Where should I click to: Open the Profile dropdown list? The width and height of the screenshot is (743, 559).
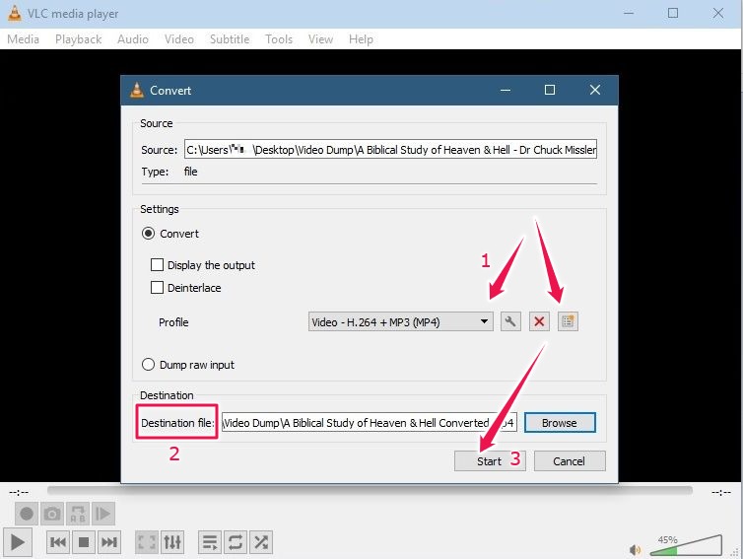(x=400, y=322)
